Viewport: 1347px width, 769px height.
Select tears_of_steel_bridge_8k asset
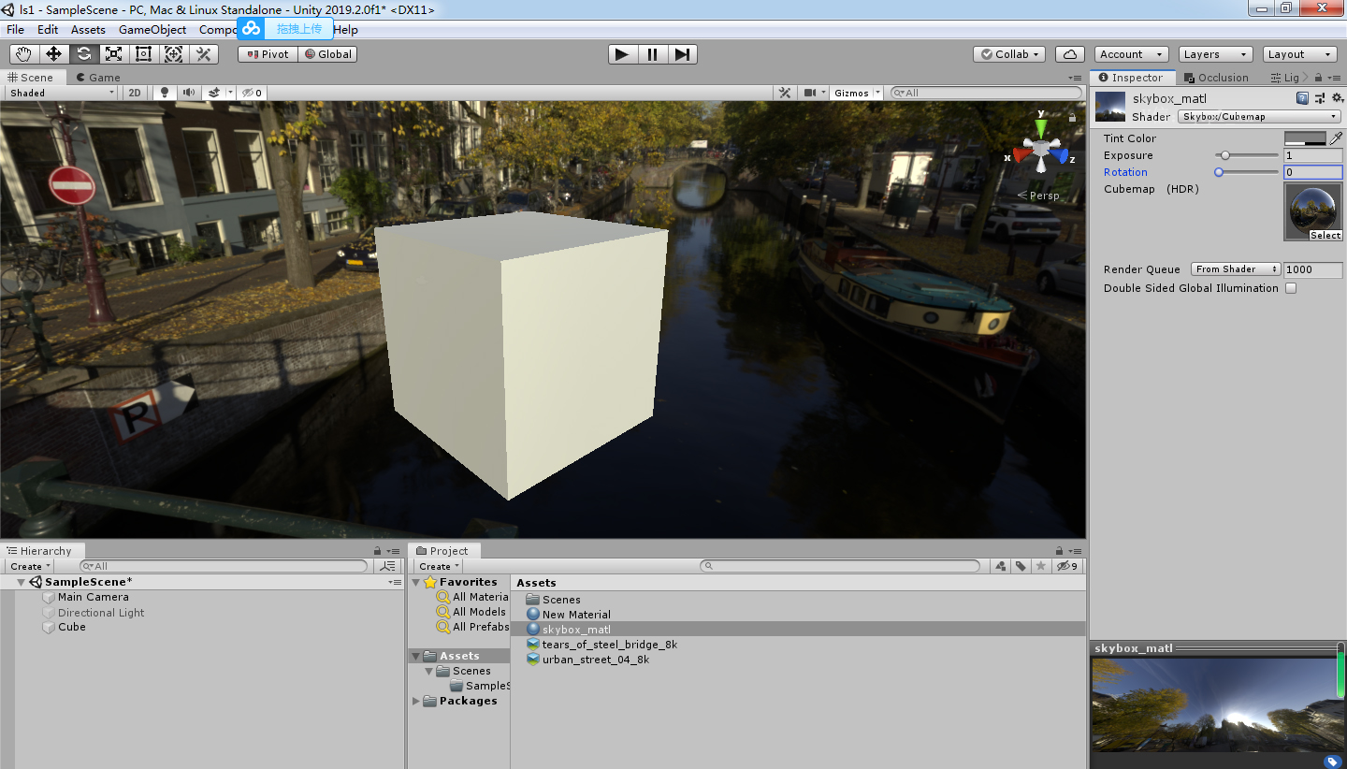click(609, 645)
